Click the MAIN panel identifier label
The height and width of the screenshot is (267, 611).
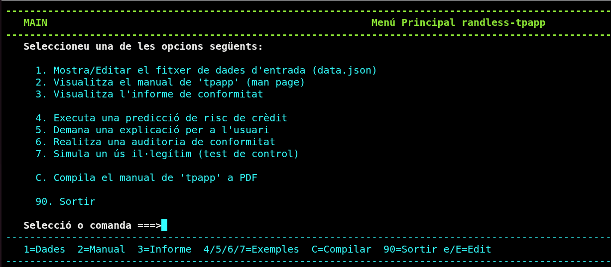click(35, 22)
